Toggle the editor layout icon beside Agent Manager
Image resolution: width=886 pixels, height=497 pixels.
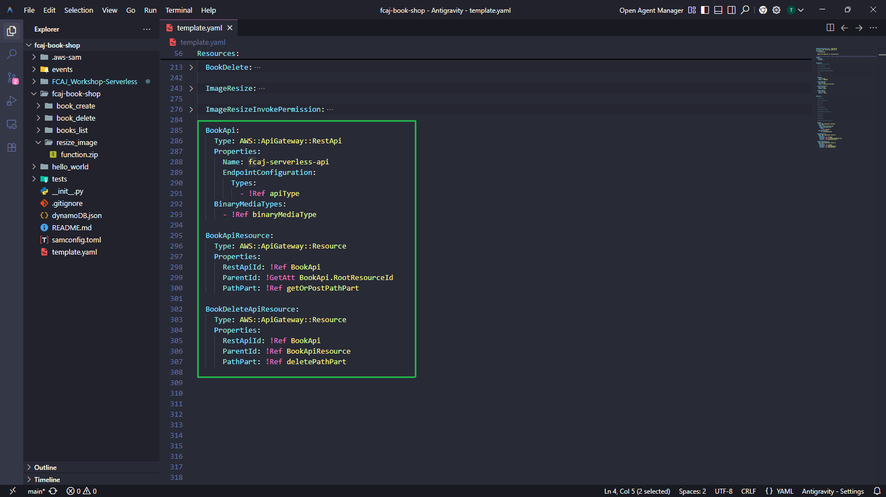click(692, 10)
